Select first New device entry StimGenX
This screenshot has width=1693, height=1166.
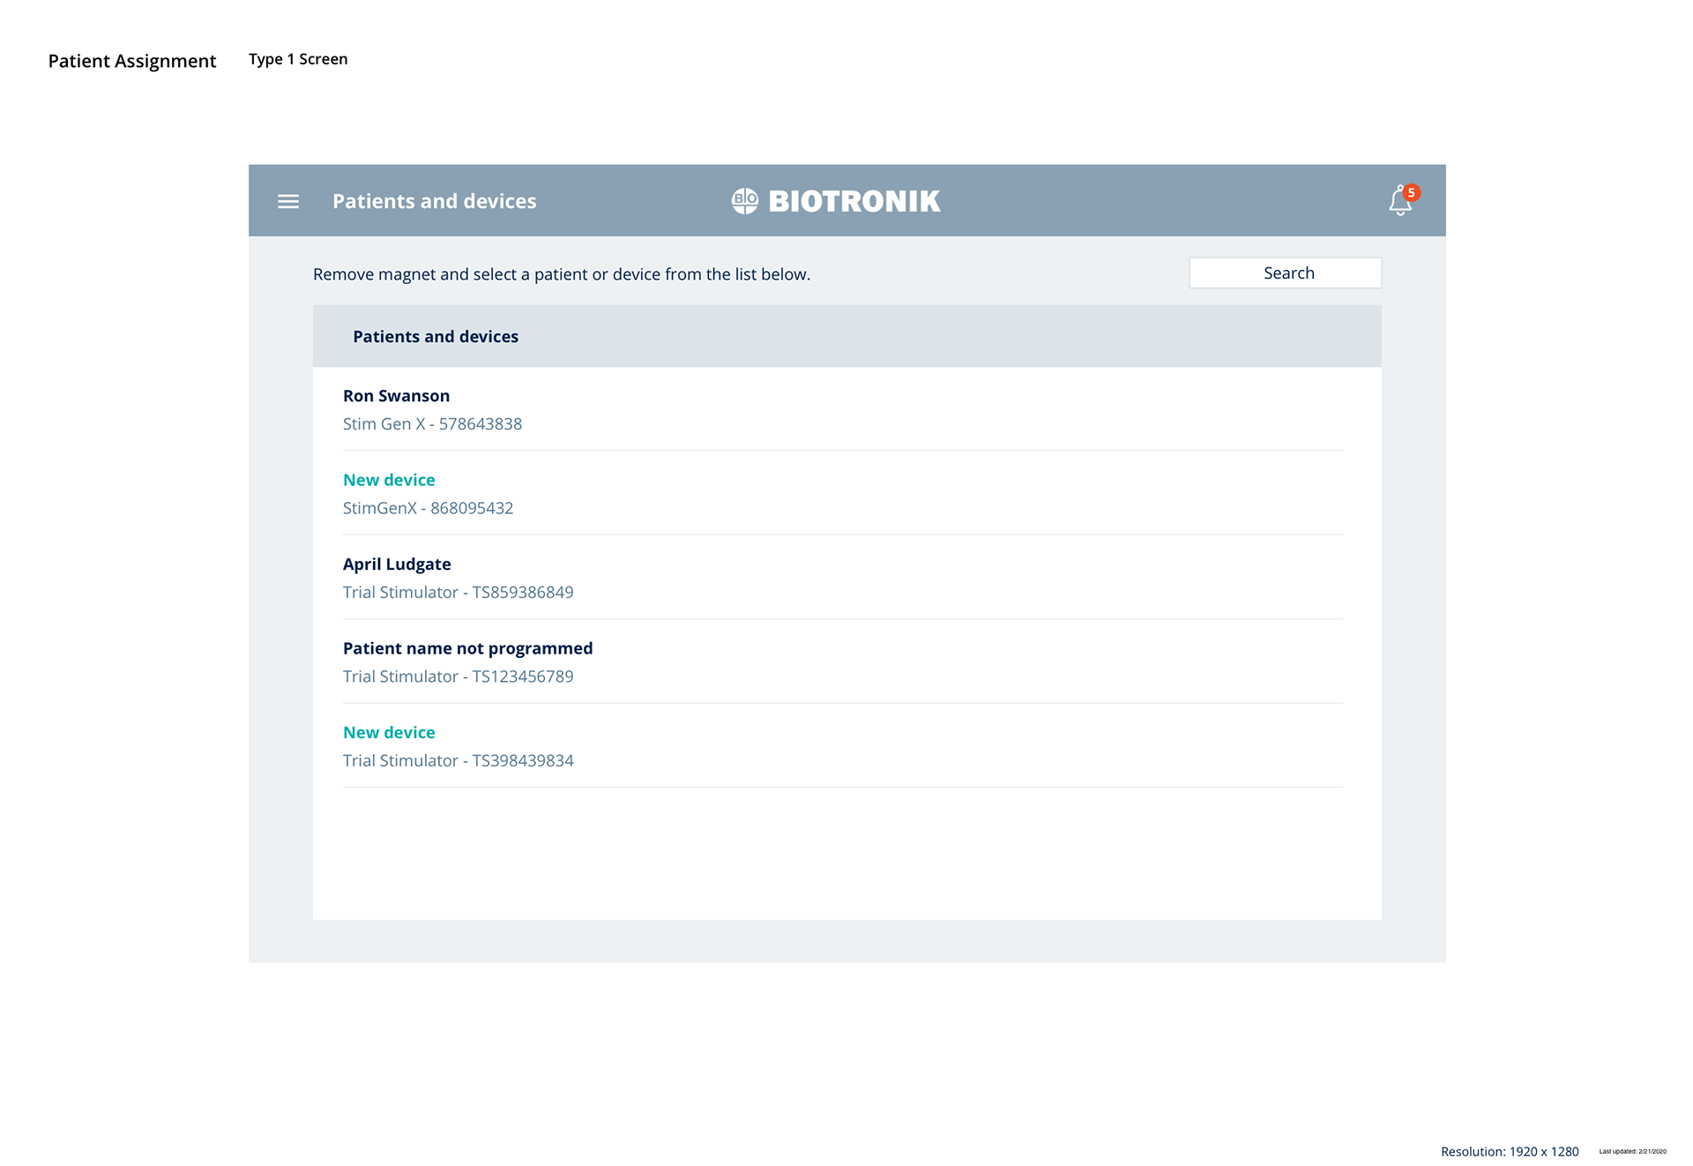(389, 480)
